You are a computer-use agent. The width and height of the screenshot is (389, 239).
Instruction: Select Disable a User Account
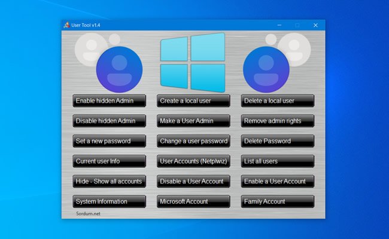click(193, 181)
